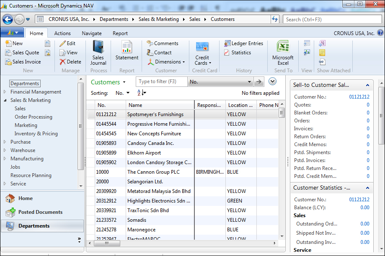Click Sales & Marketing in the address bar
The image size is (385, 256).
click(x=159, y=19)
